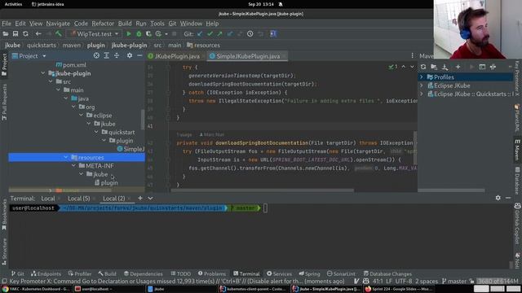Expand the Eclipse JKube Maven node
522x293 pixels.
(422, 85)
